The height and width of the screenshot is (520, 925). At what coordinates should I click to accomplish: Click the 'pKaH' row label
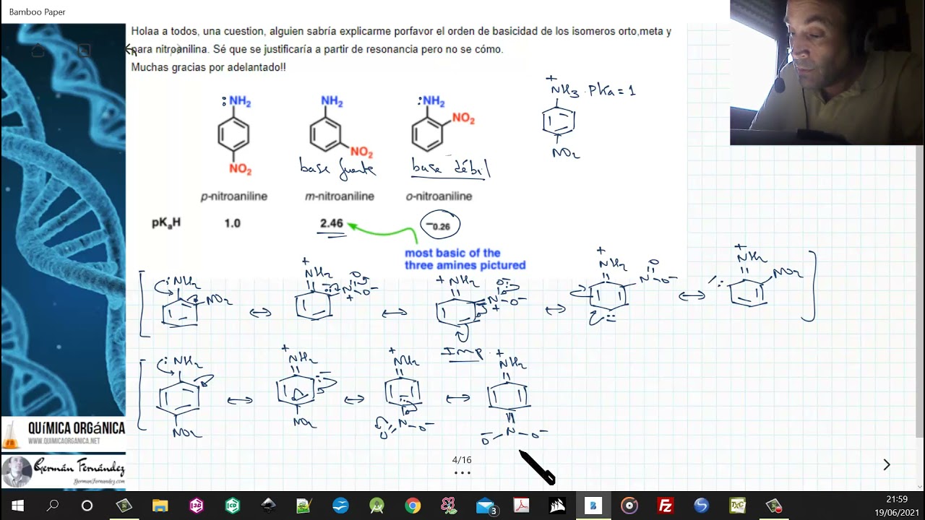(166, 224)
